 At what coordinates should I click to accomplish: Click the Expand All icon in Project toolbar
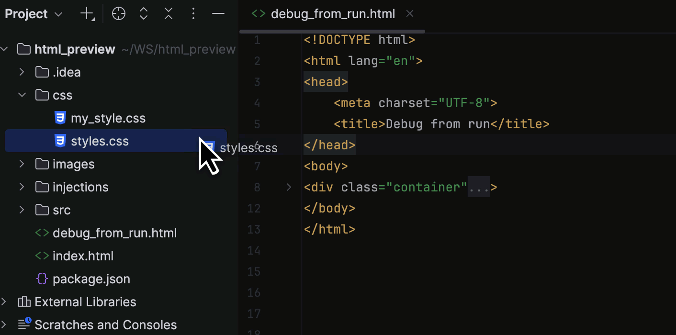pyautogui.click(x=143, y=13)
